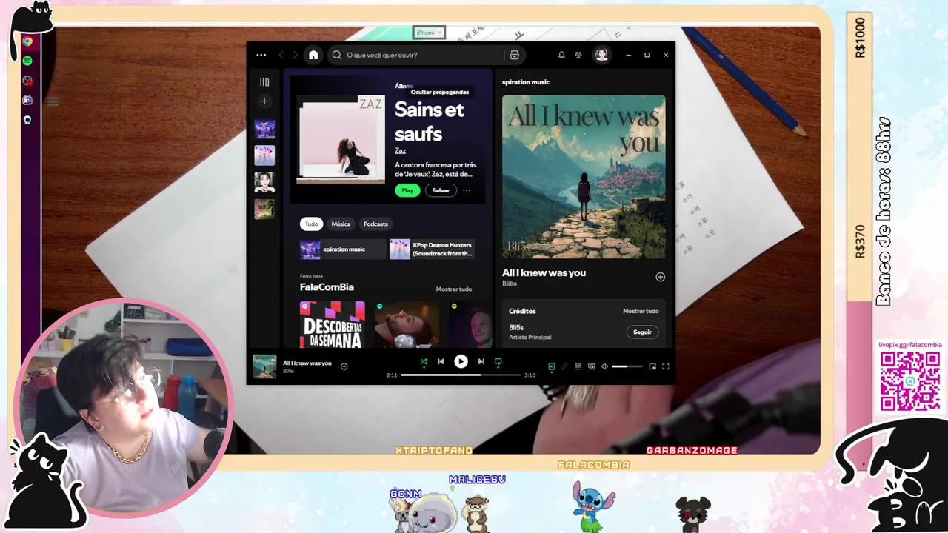Select the Tudo filter chip
The height and width of the screenshot is (533, 948).
point(312,224)
